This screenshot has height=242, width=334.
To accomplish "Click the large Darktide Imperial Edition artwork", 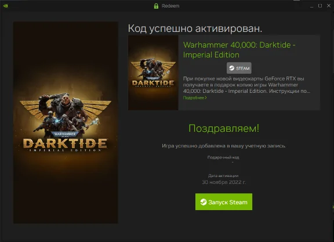I will pyautogui.click(x=66, y=122).
